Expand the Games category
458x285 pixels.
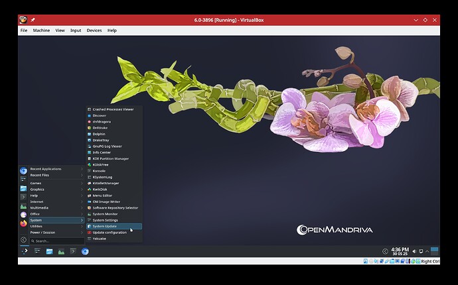click(56, 183)
